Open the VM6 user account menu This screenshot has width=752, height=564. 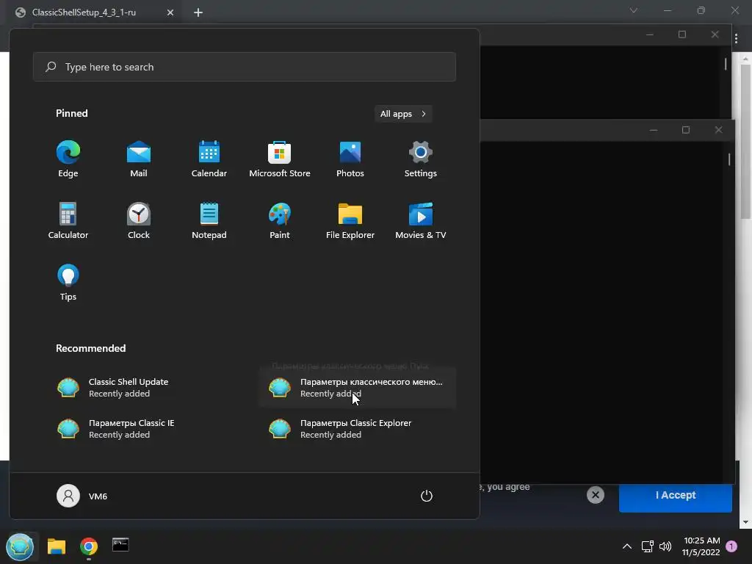point(82,496)
